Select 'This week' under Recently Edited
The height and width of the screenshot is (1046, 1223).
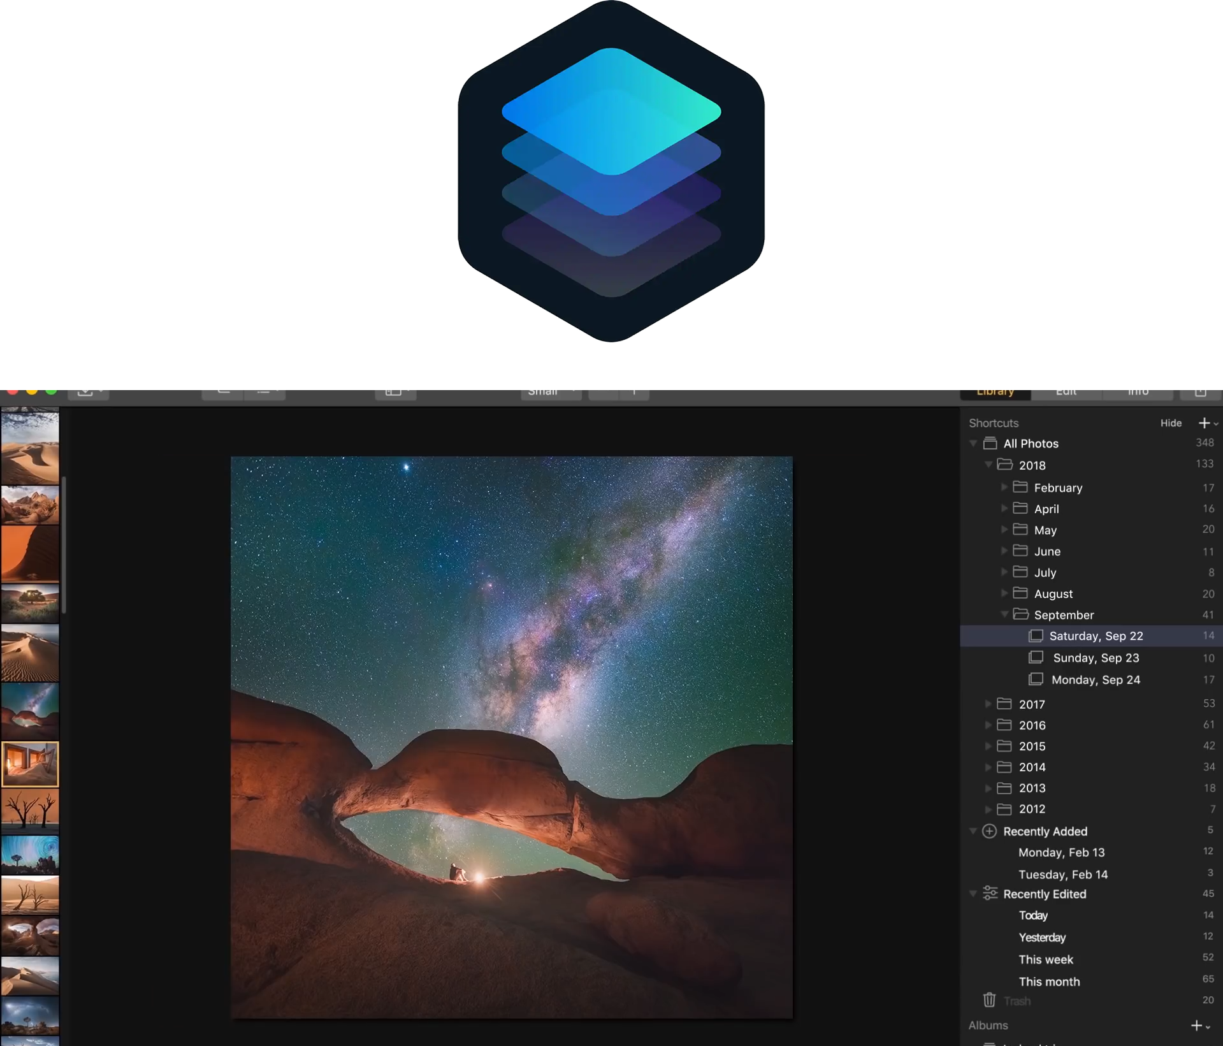[x=1046, y=959]
